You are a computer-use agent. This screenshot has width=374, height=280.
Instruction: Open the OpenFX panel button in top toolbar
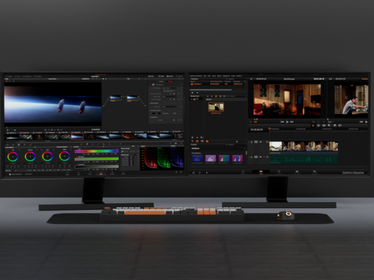[170, 76]
